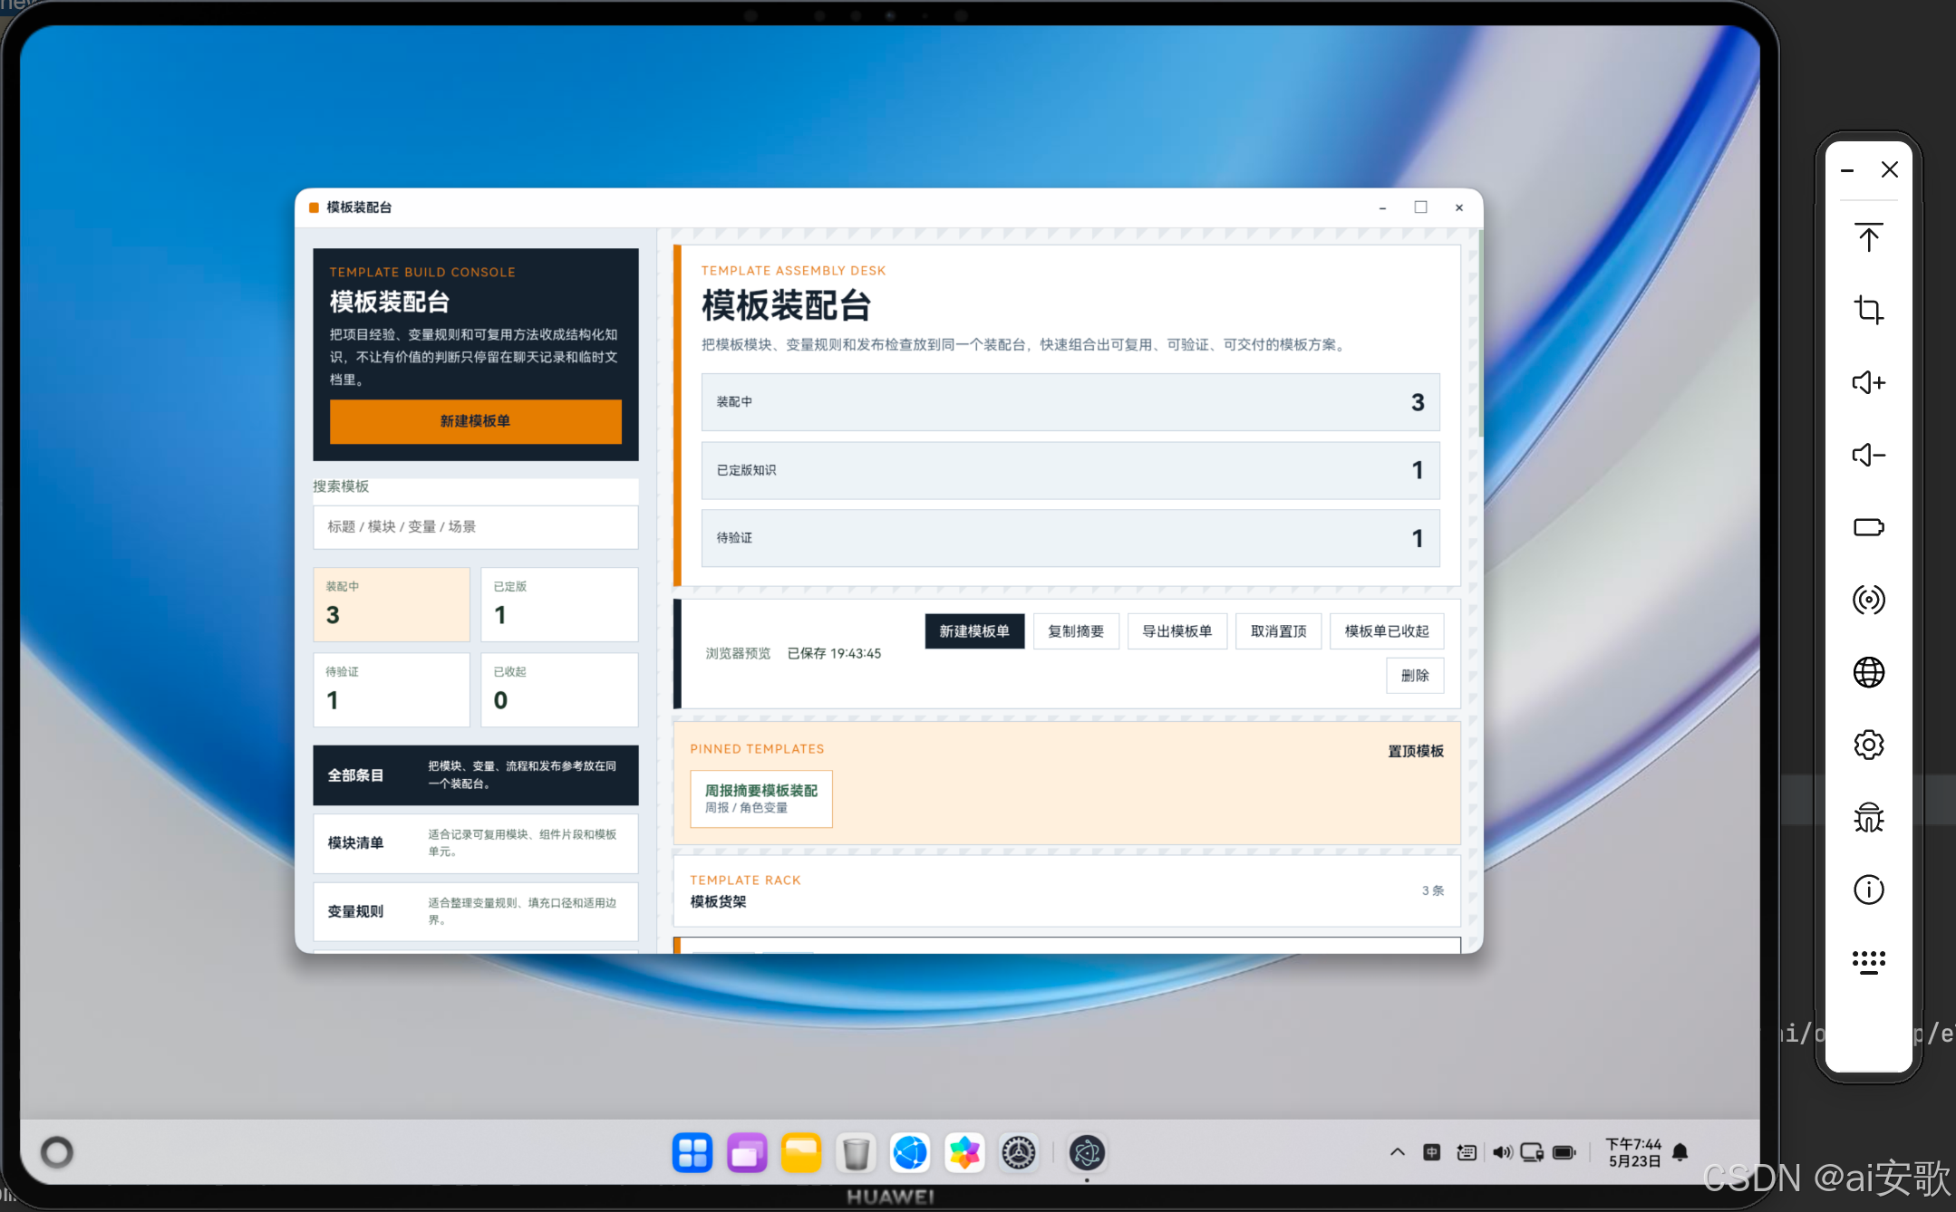This screenshot has width=1956, height=1212.
Task: Click the 模板货架 section heading
Action: pos(719,902)
